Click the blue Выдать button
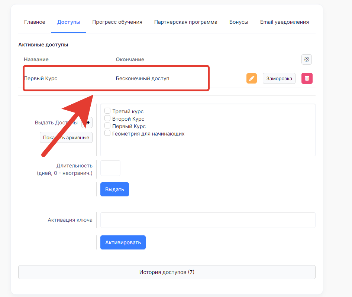 [x=114, y=189]
